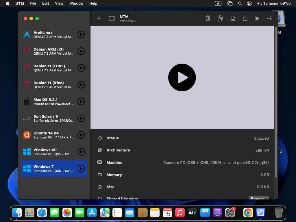The width and height of the screenshot is (296, 222).
Task: Open the File menu
Action: (33, 3)
